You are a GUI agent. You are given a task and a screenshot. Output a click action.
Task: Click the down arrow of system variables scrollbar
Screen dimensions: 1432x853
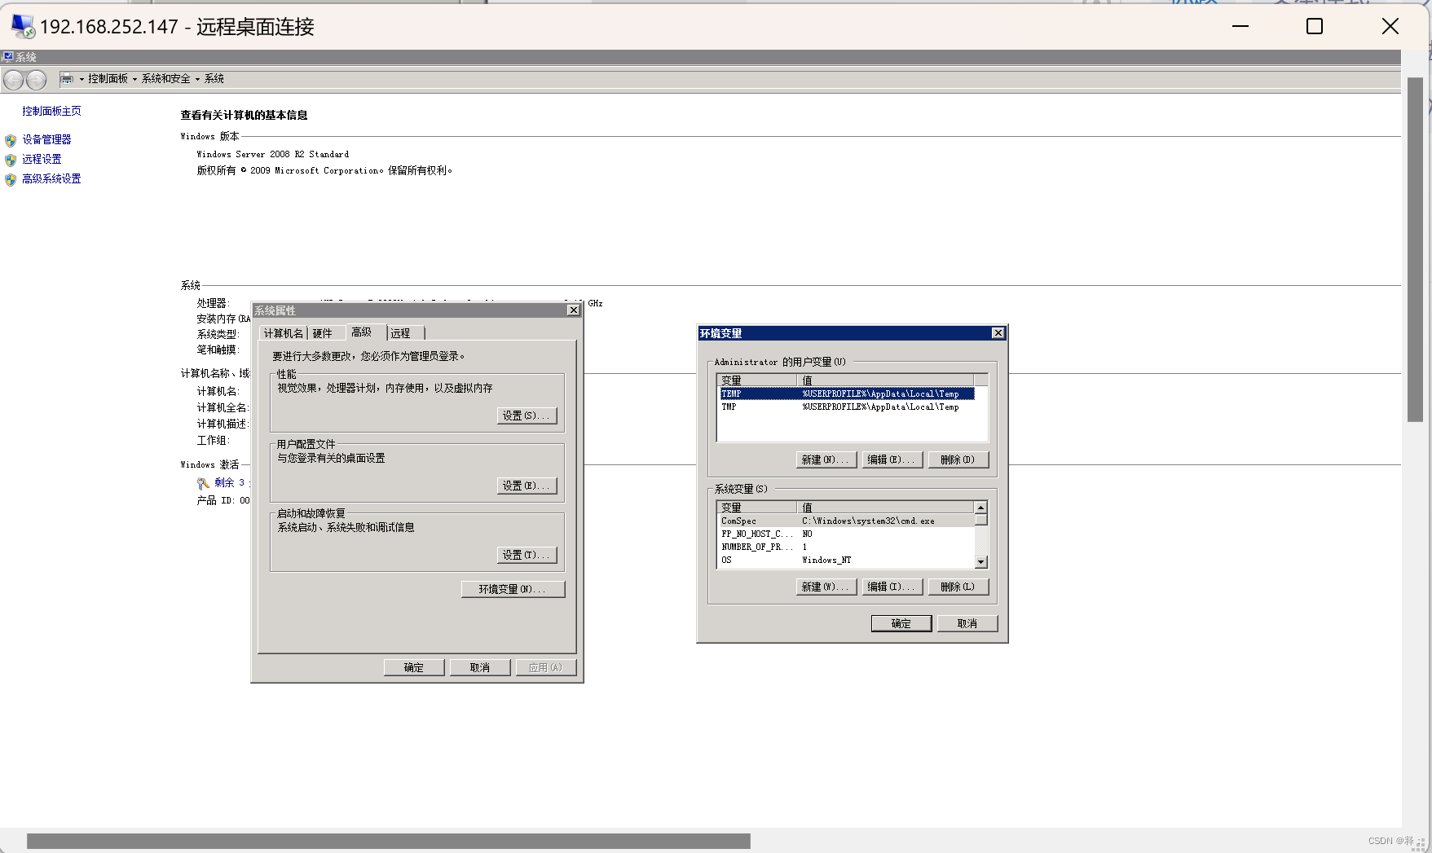(981, 562)
